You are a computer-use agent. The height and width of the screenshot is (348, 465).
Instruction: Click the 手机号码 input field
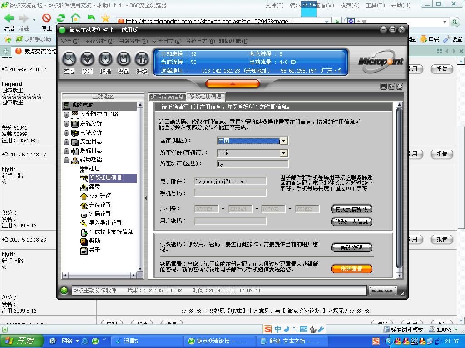[x=230, y=193]
